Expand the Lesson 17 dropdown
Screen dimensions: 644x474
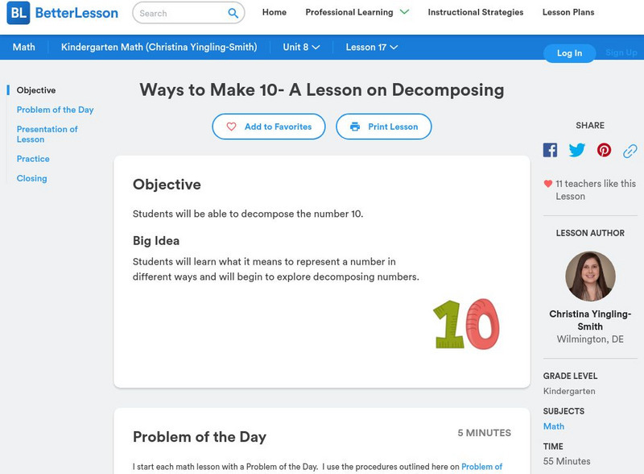pos(372,48)
